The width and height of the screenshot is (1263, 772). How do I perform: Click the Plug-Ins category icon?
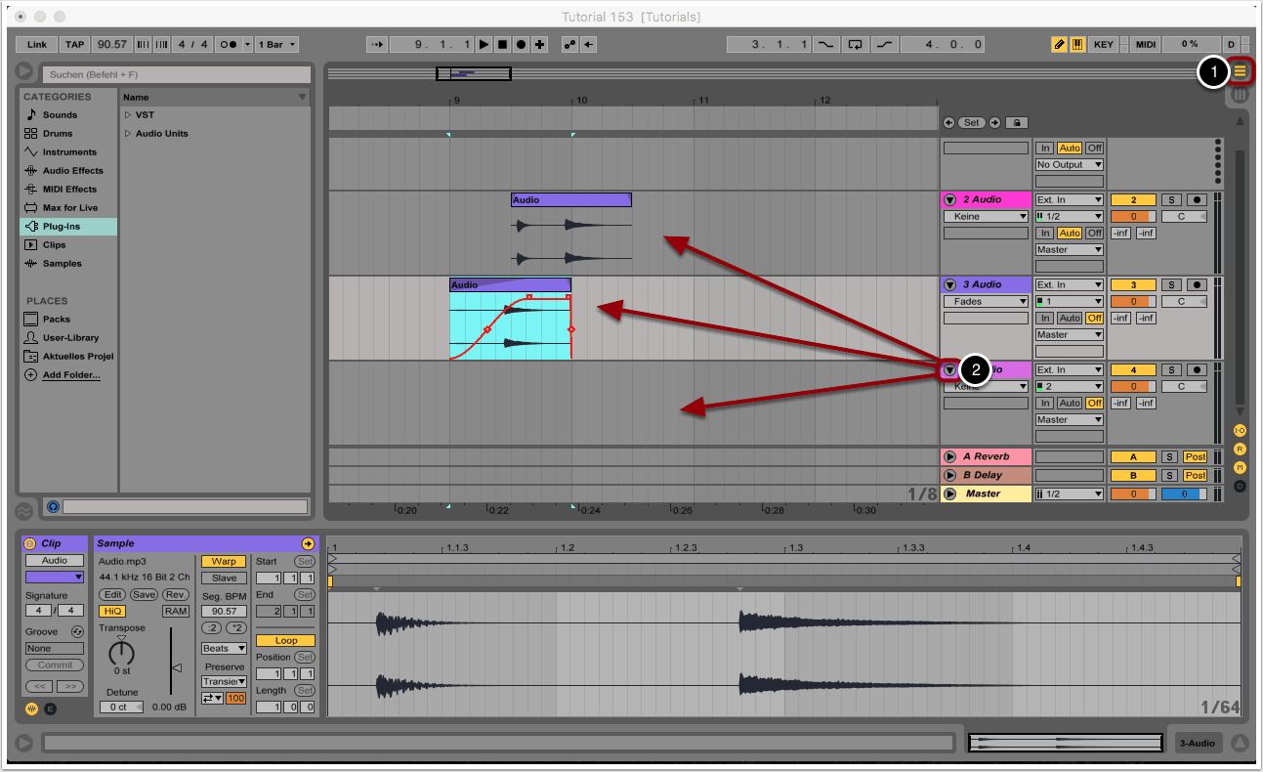31,226
